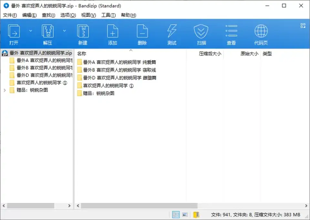Run the Test (测试) lightning icon
The image size is (310, 220).
(172, 31)
